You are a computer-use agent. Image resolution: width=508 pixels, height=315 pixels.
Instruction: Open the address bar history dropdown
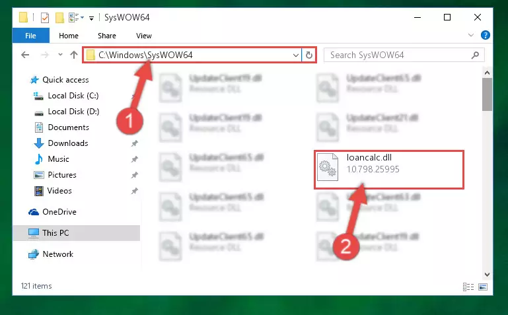tap(295, 55)
